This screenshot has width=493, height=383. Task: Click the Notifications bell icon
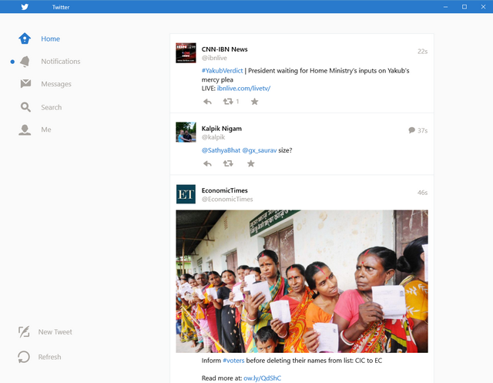tap(25, 62)
